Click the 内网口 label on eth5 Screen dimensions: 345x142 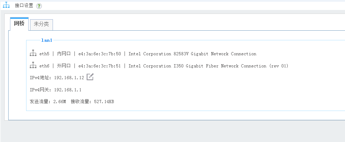point(64,54)
